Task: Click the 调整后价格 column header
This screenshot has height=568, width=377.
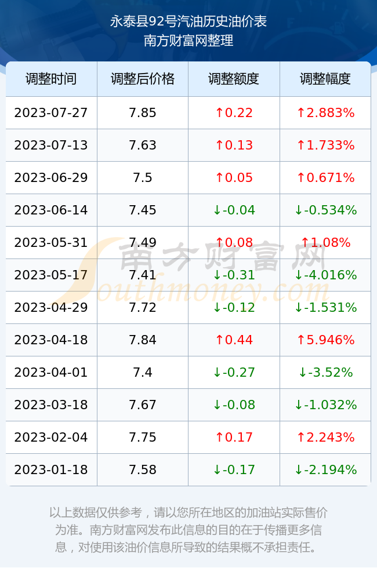Action: [x=143, y=79]
